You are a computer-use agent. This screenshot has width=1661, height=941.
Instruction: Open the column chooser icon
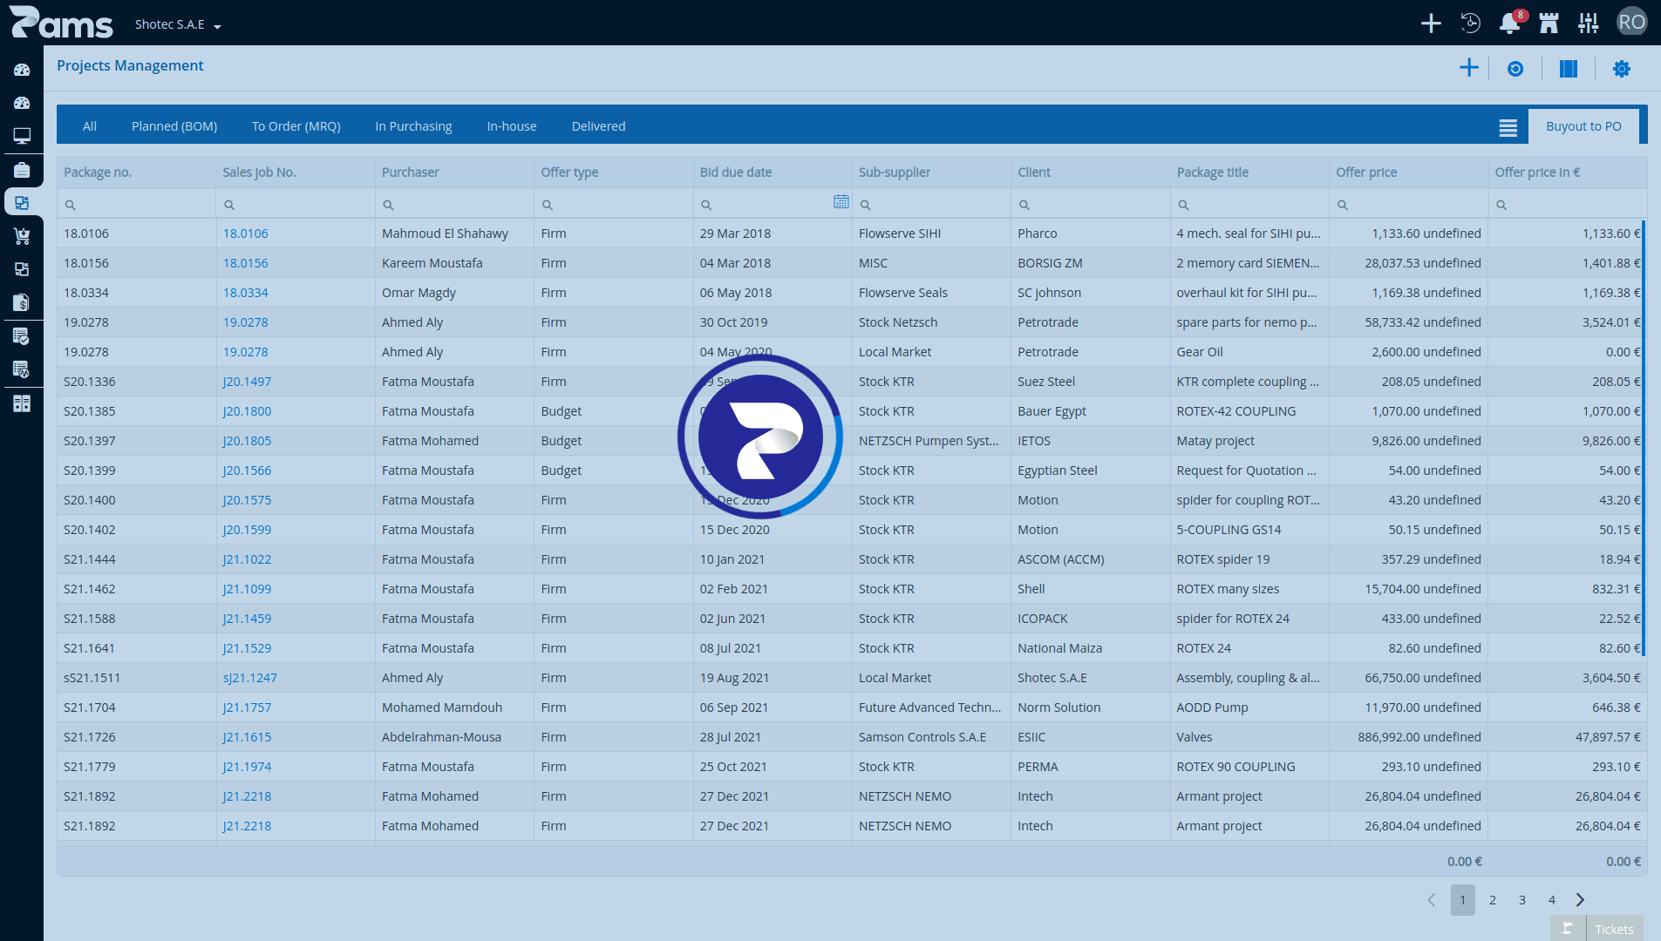point(1569,69)
